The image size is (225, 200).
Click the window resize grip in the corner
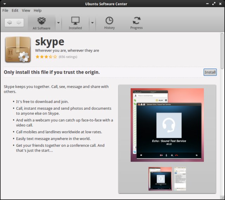coord(222,197)
